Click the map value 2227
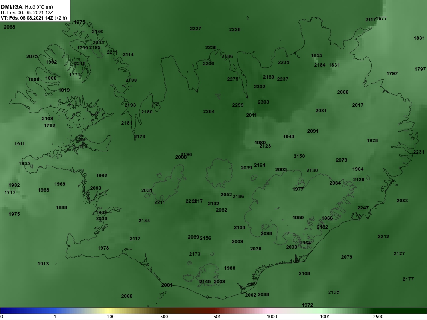The height and width of the screenshot is (320, 427). click(x=196, y=29)
